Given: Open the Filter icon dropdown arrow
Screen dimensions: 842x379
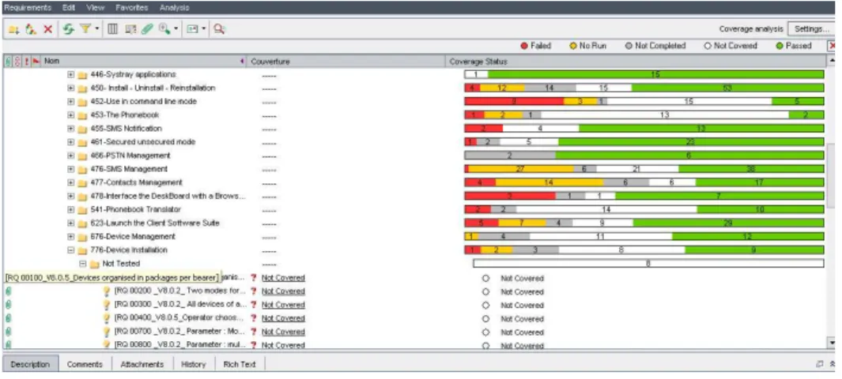Looking at the screenshot, I should (97, 29).
